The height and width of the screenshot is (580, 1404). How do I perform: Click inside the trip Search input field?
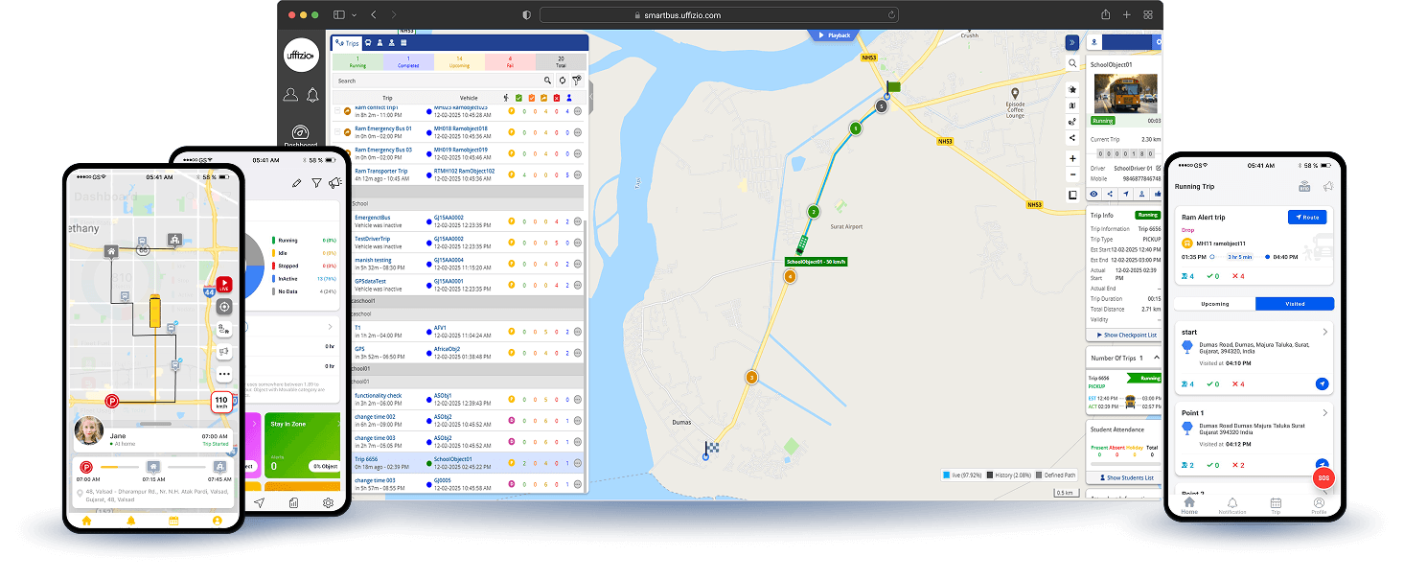click(x=431, y=81)
